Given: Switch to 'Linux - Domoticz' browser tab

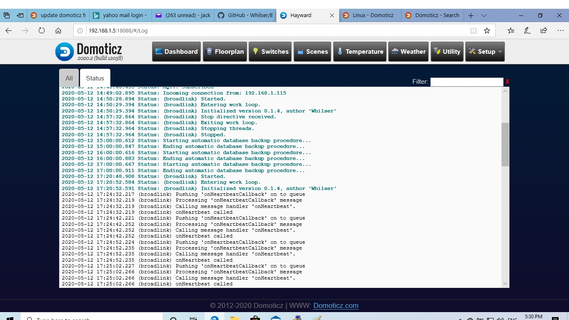Looking at the screenshot, I should coord(370,15).
